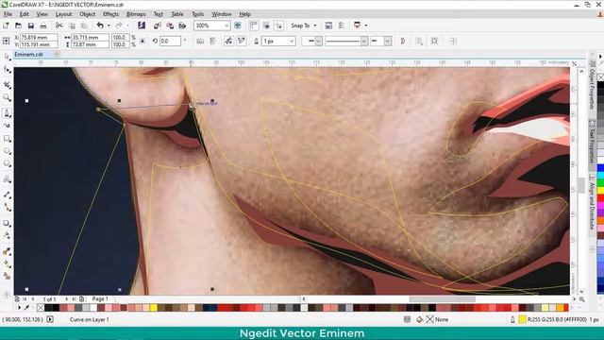Click outline color swatch in status bar
604x340 pixels.
(522, 319)
